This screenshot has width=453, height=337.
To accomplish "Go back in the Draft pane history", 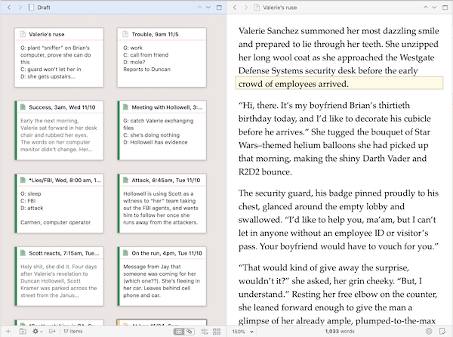I will [9, 8].
